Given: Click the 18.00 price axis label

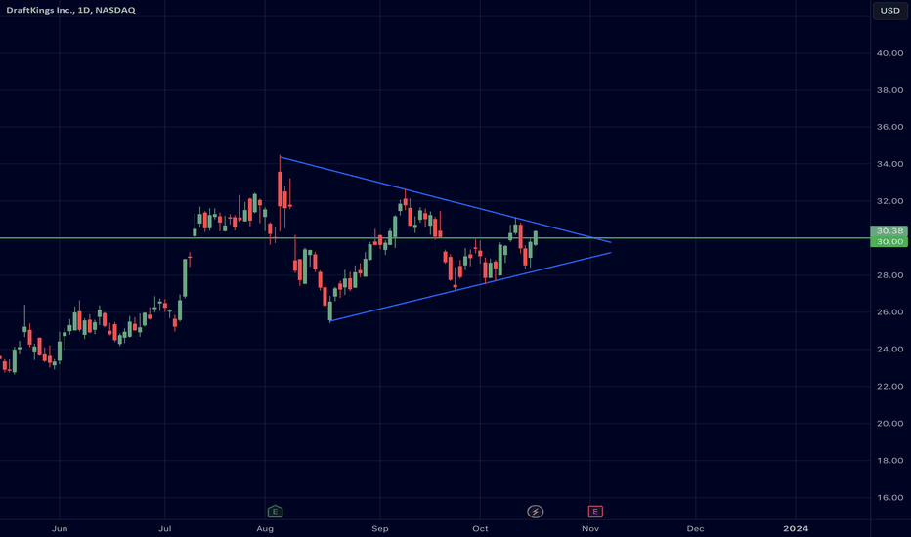Looking at the screenshot, I should pyautogui.click(x=889, y=461).
